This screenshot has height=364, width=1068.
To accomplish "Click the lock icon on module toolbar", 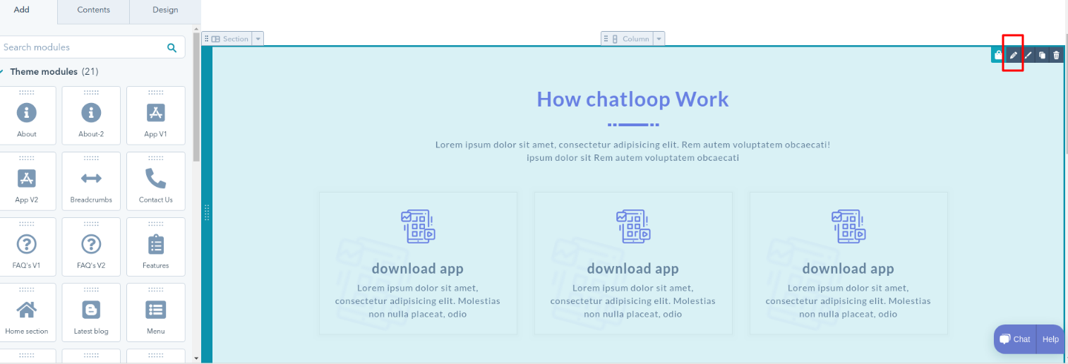I will pyautogui.click(x=998, y=55).
